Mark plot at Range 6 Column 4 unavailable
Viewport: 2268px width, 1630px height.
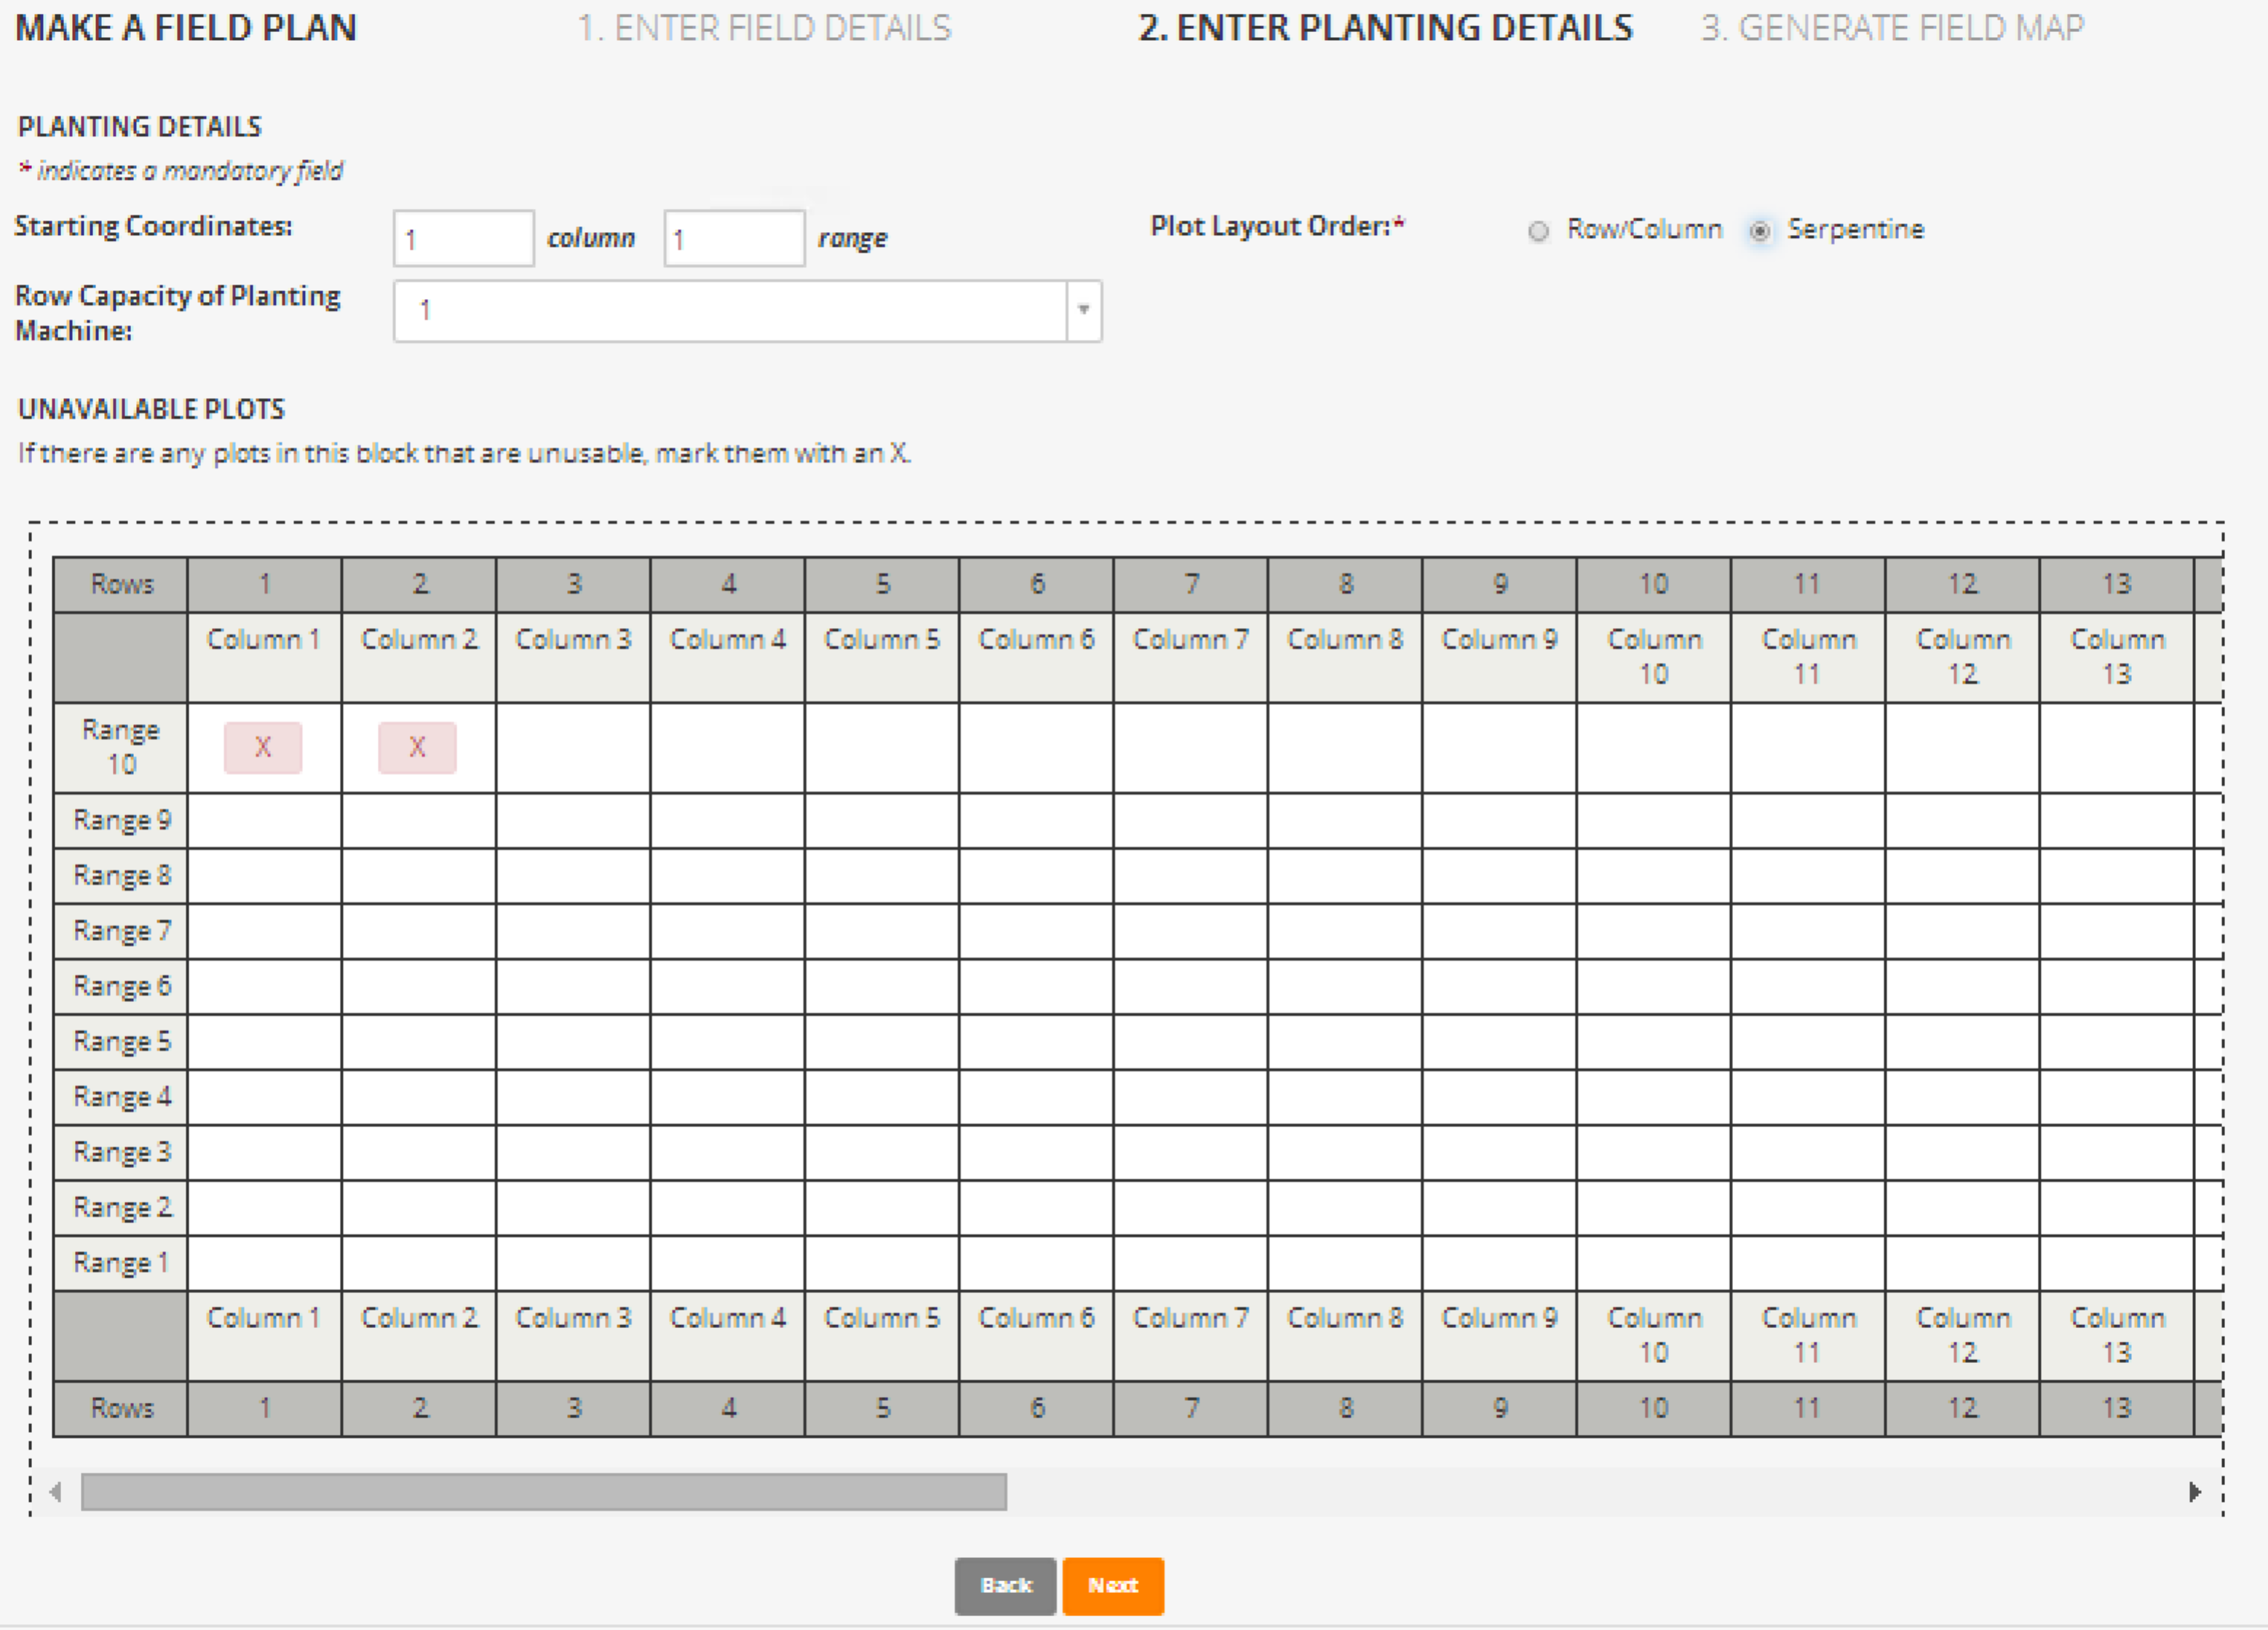coord(727,987)
